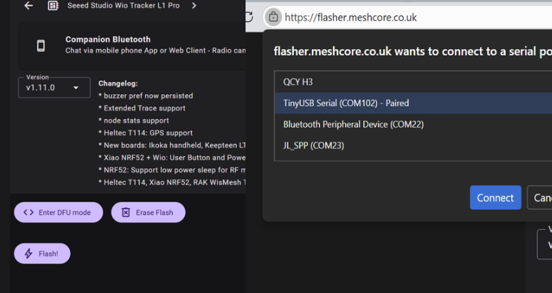Click the chevron after Wio Tracker L1 Pro
Image resolution: width=552 pixels, height=293 pixels.
(x=194, y=6)
